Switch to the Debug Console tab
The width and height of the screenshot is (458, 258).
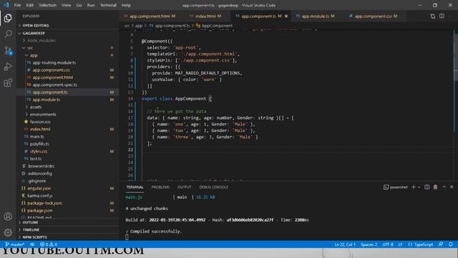[x=213, y=187]
